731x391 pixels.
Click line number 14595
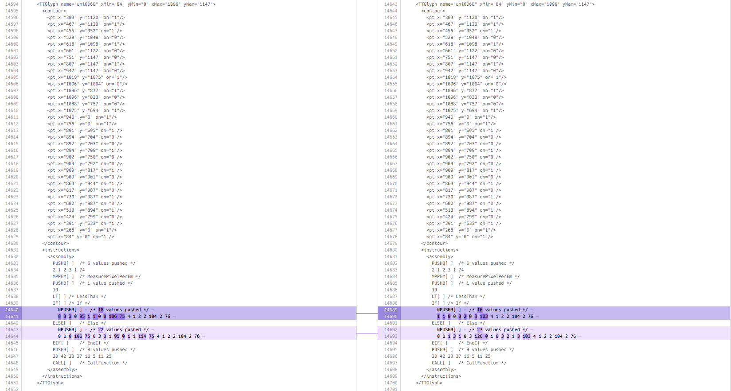(x=12, y=11)
